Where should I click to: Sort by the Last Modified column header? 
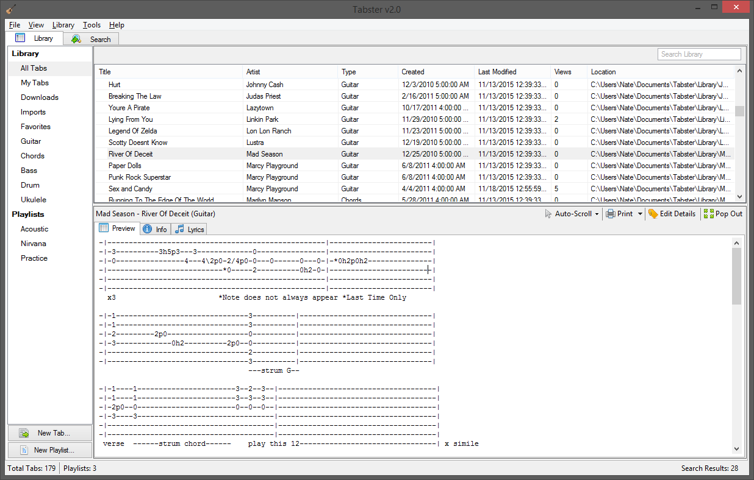point(512,72)
